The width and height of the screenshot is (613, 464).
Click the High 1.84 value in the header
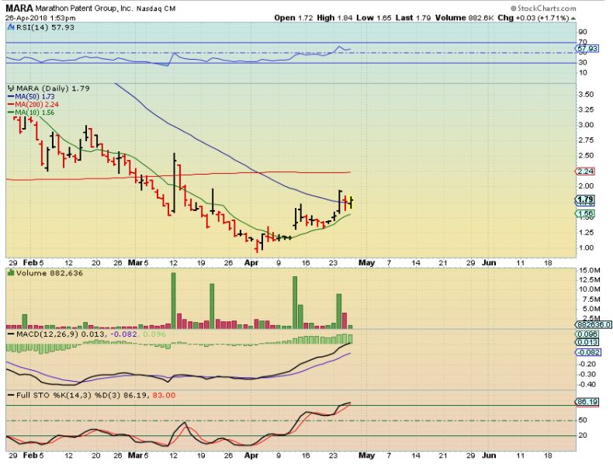tap(334, 18)
